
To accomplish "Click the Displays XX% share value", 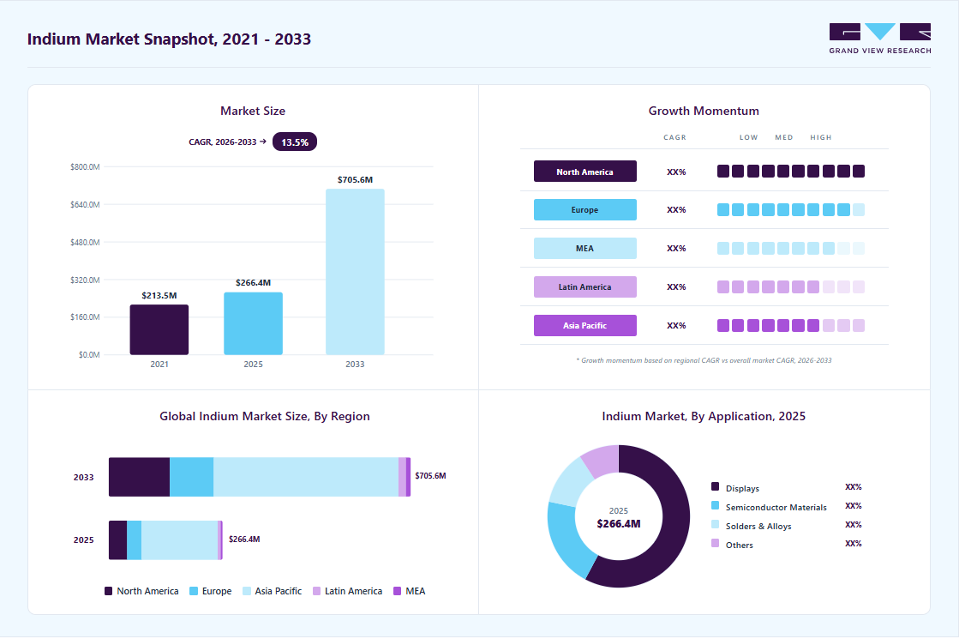I will (854, 487).
